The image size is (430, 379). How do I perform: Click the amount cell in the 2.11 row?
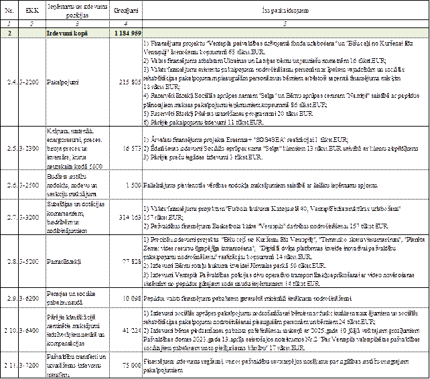pyautogui.click(x=126, y=366)
